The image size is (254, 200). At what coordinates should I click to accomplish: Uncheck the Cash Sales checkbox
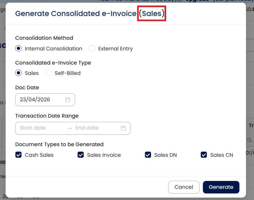(18, 155)
